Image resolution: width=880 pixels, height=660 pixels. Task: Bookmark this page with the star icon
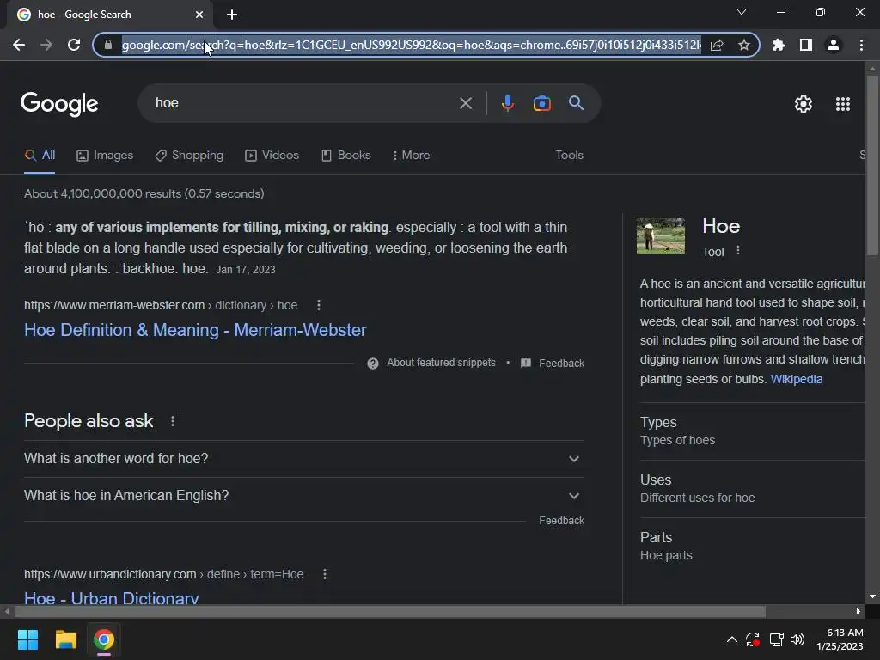(744, 45)
